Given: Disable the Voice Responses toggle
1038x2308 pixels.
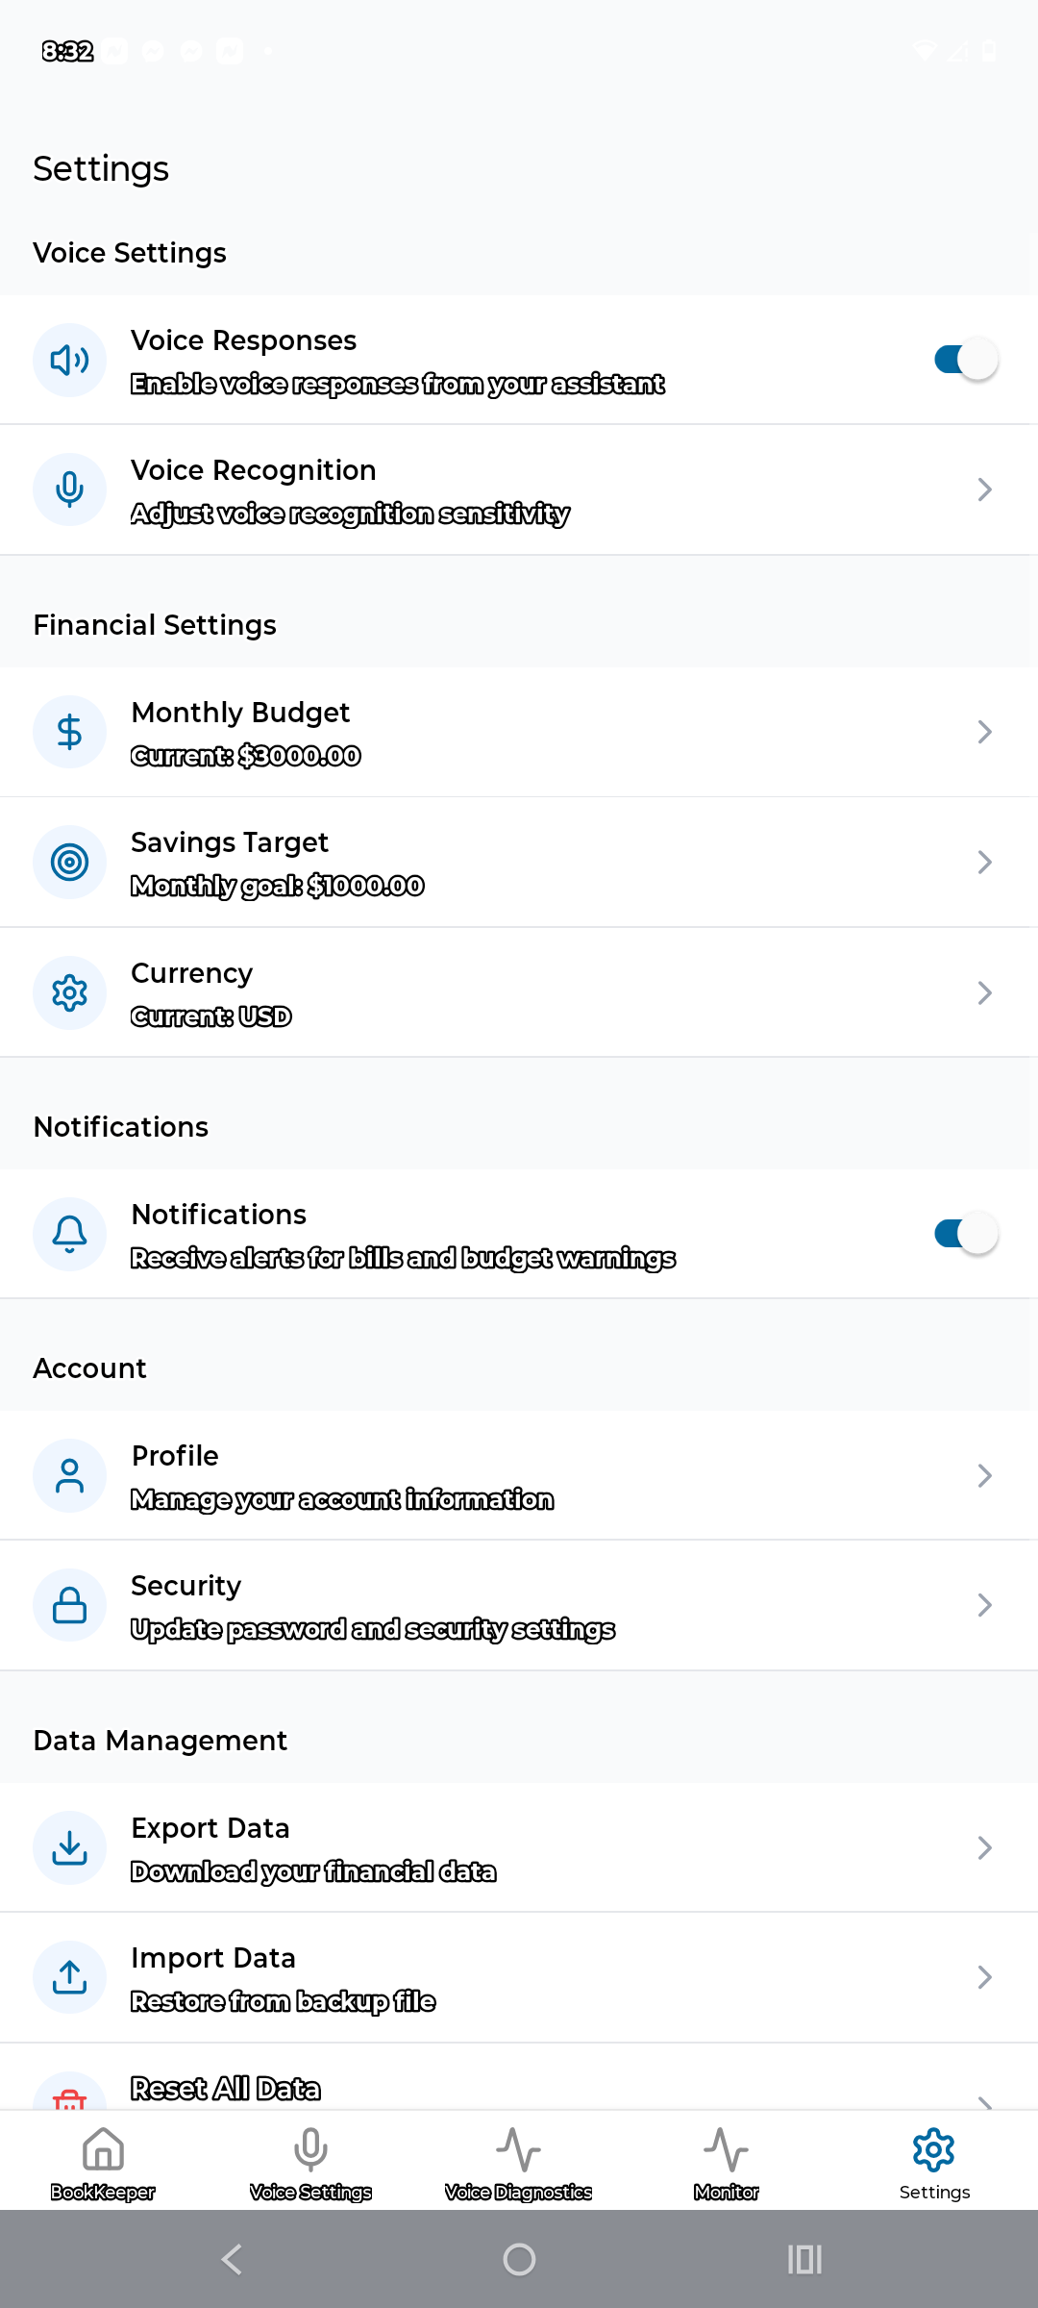Looking at the screenshot, I should (965, 360).
